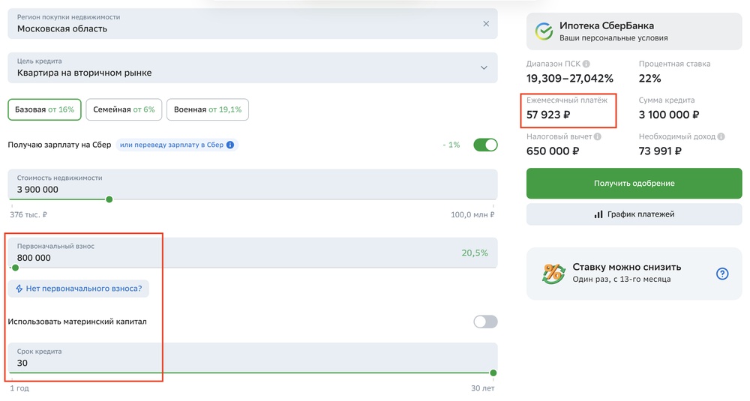Click the percent icon in the rate reduction card
The width and height of the screenshot is (750, 401).
point(554,274)
